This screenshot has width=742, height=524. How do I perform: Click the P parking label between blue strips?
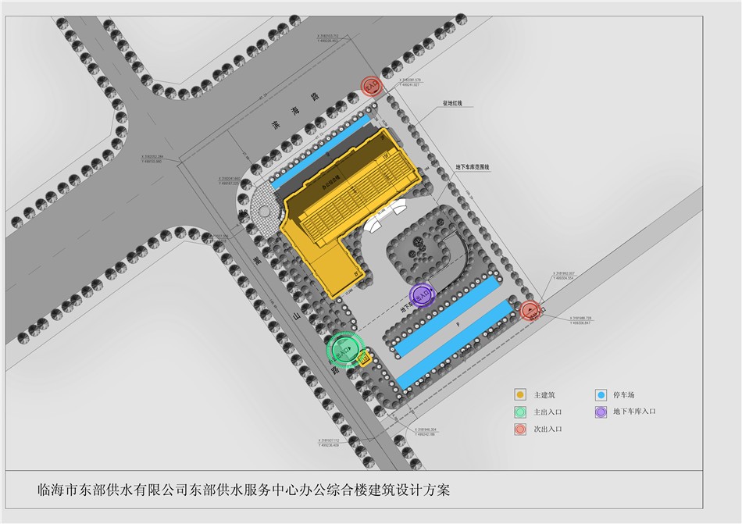click(x=458, y=322)
